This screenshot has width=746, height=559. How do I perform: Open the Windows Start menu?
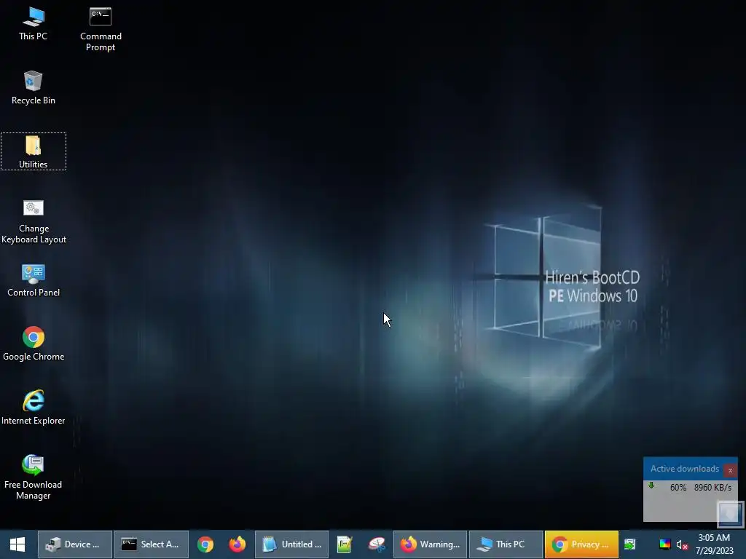[x=17, y=544]
